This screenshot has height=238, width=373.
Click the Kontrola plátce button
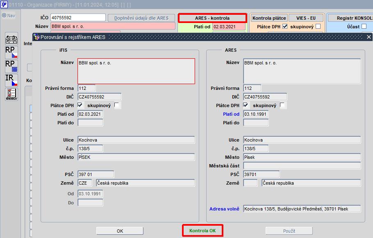pos(269,18)
